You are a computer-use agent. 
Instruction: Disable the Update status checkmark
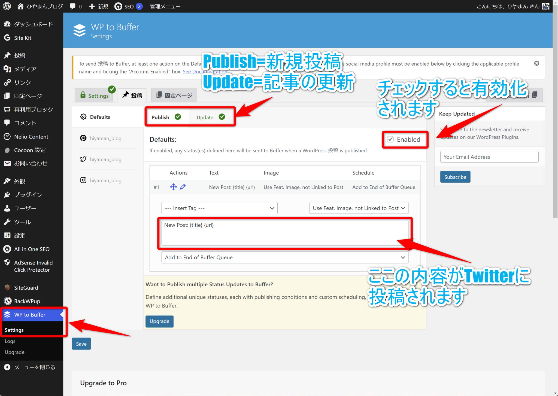222,117
